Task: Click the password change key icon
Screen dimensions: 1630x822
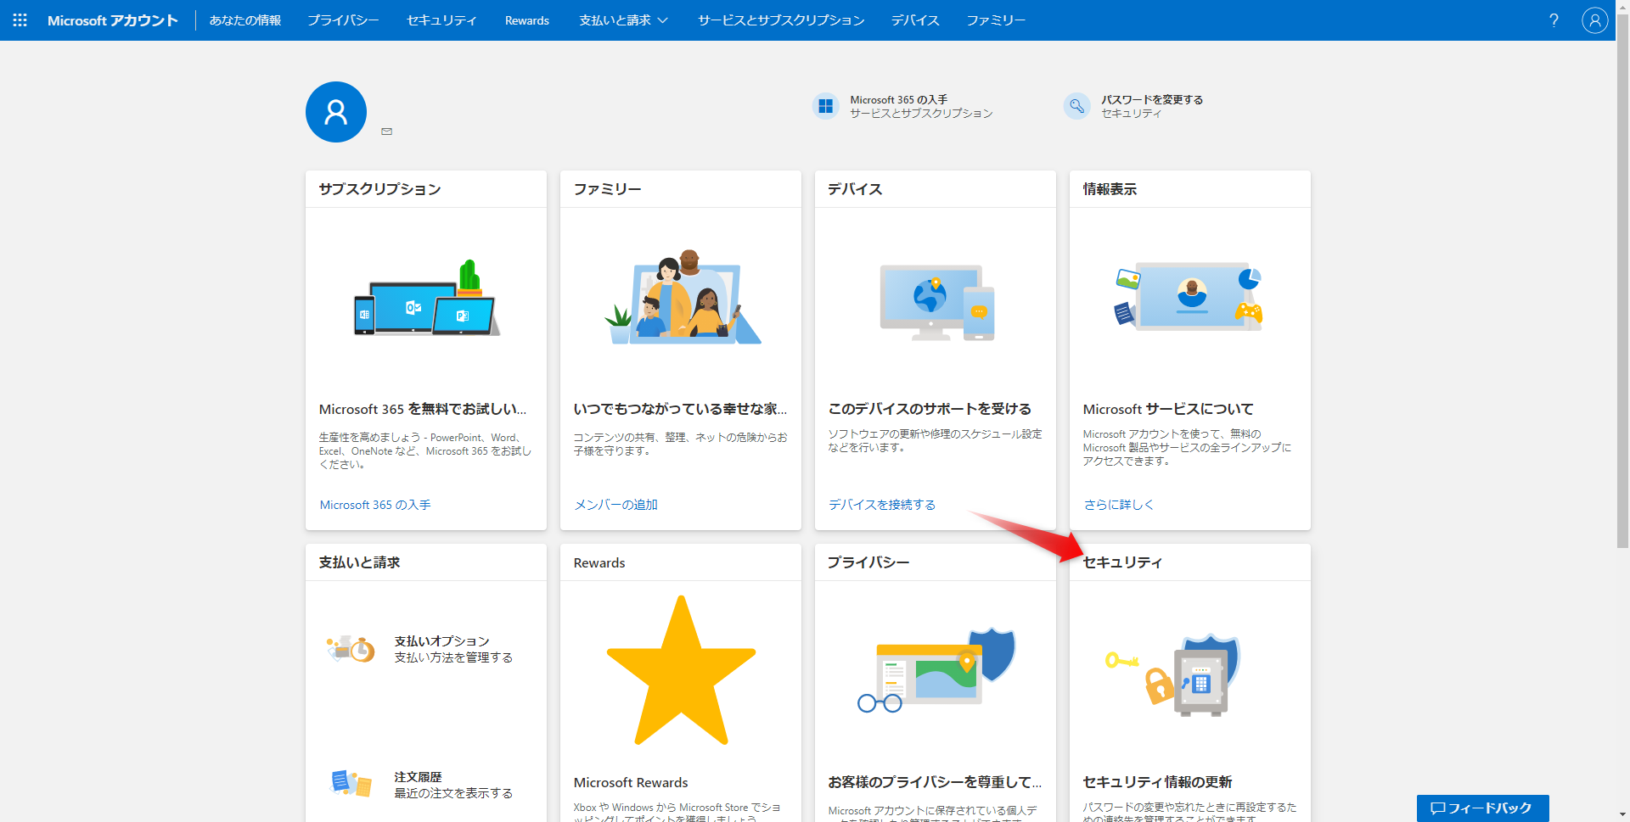Action: coord(1076,106)
